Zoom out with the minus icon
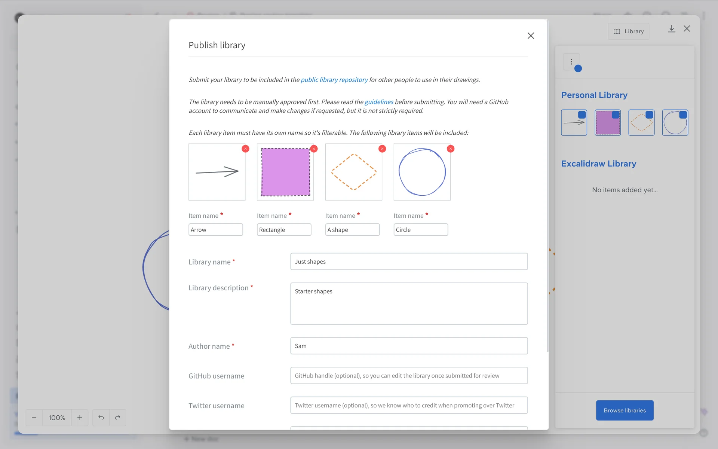Image resolution: width=718 pixels, height=449 pixels. [34, 417]
